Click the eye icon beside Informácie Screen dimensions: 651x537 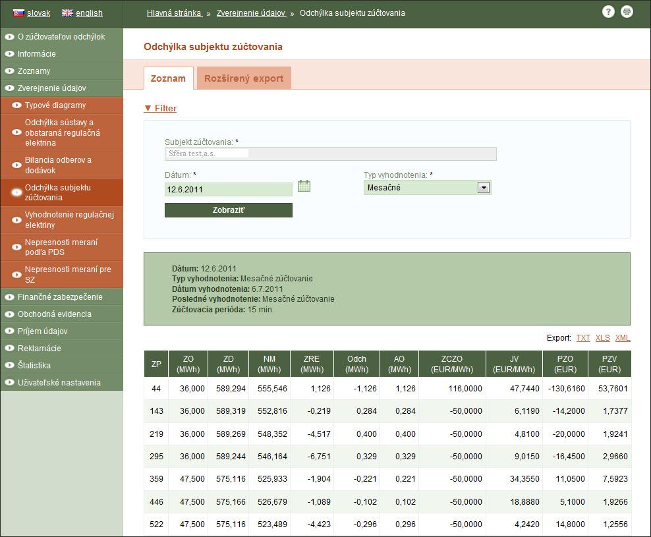9,53
